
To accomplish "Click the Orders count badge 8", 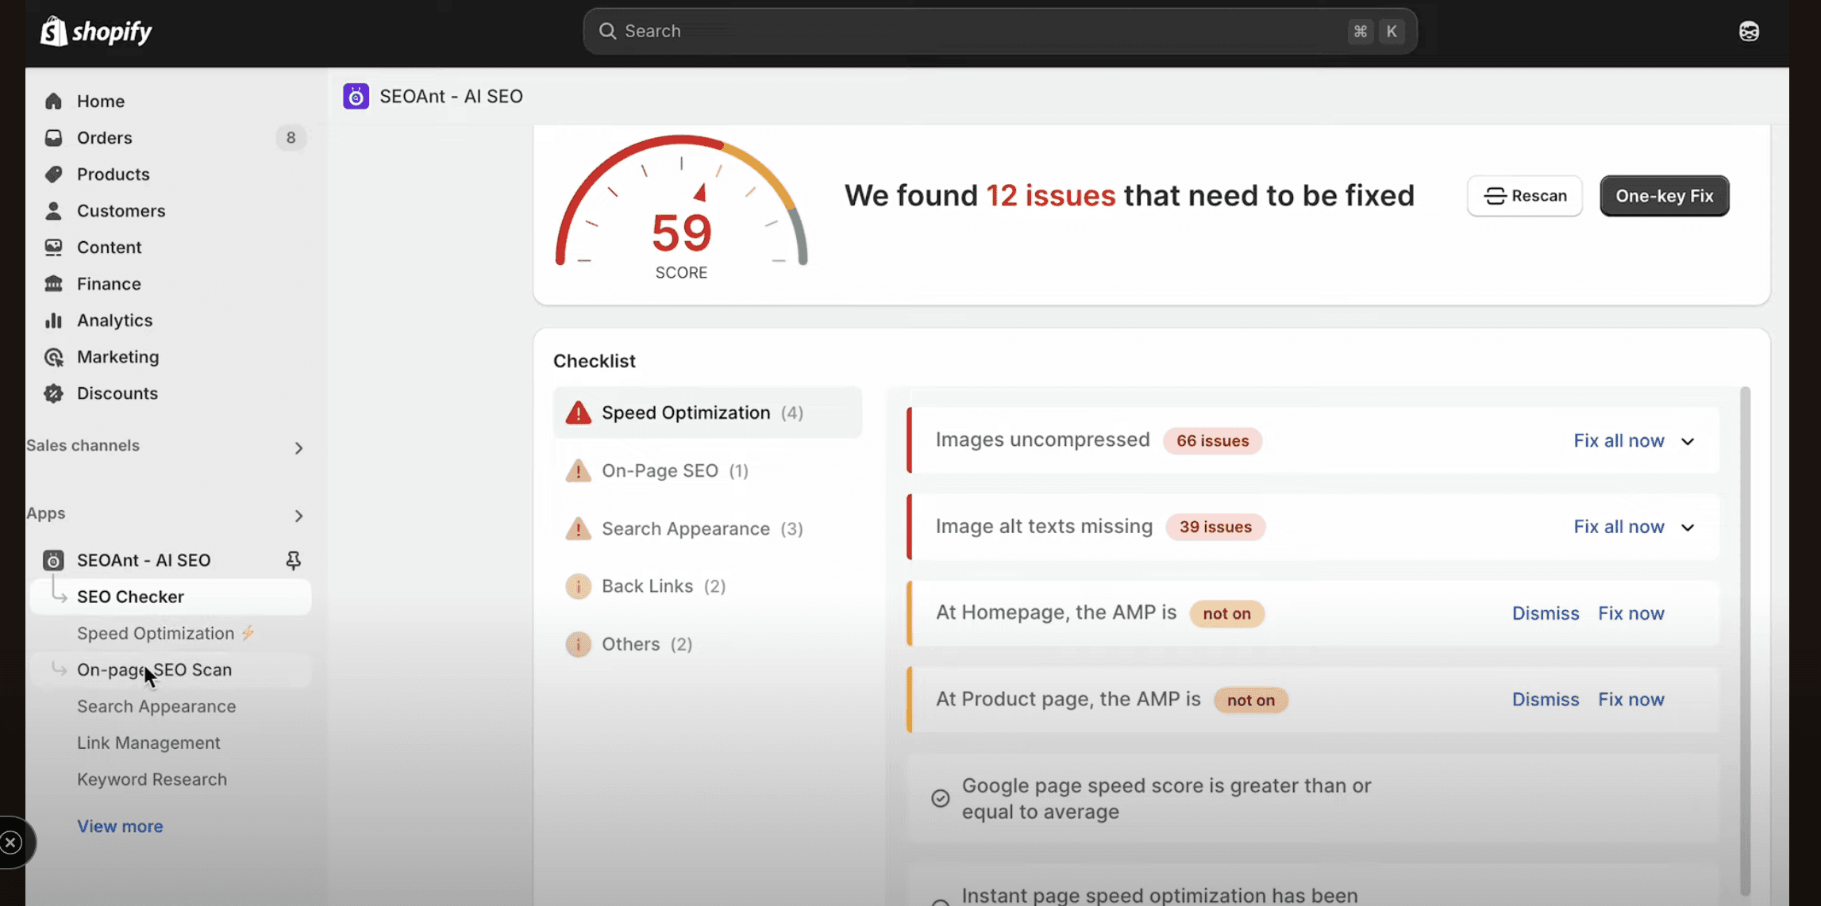I will point(291,137).
